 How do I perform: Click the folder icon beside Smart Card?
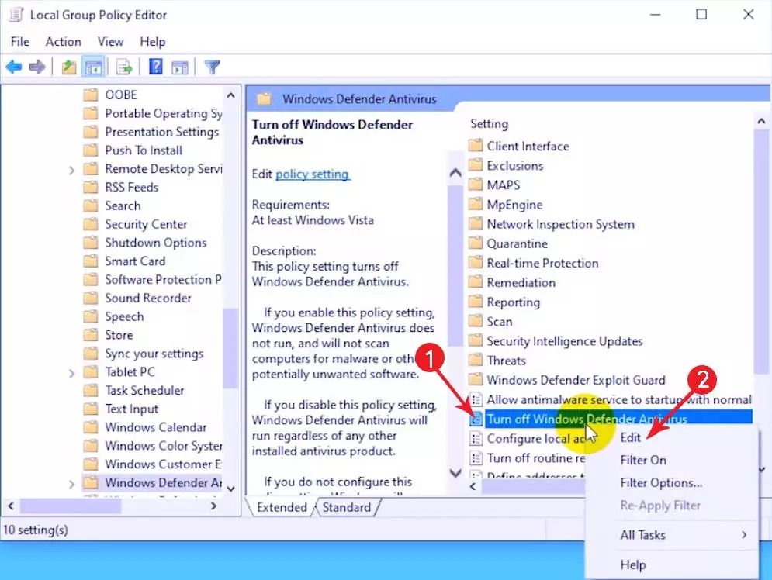[91, 261]
